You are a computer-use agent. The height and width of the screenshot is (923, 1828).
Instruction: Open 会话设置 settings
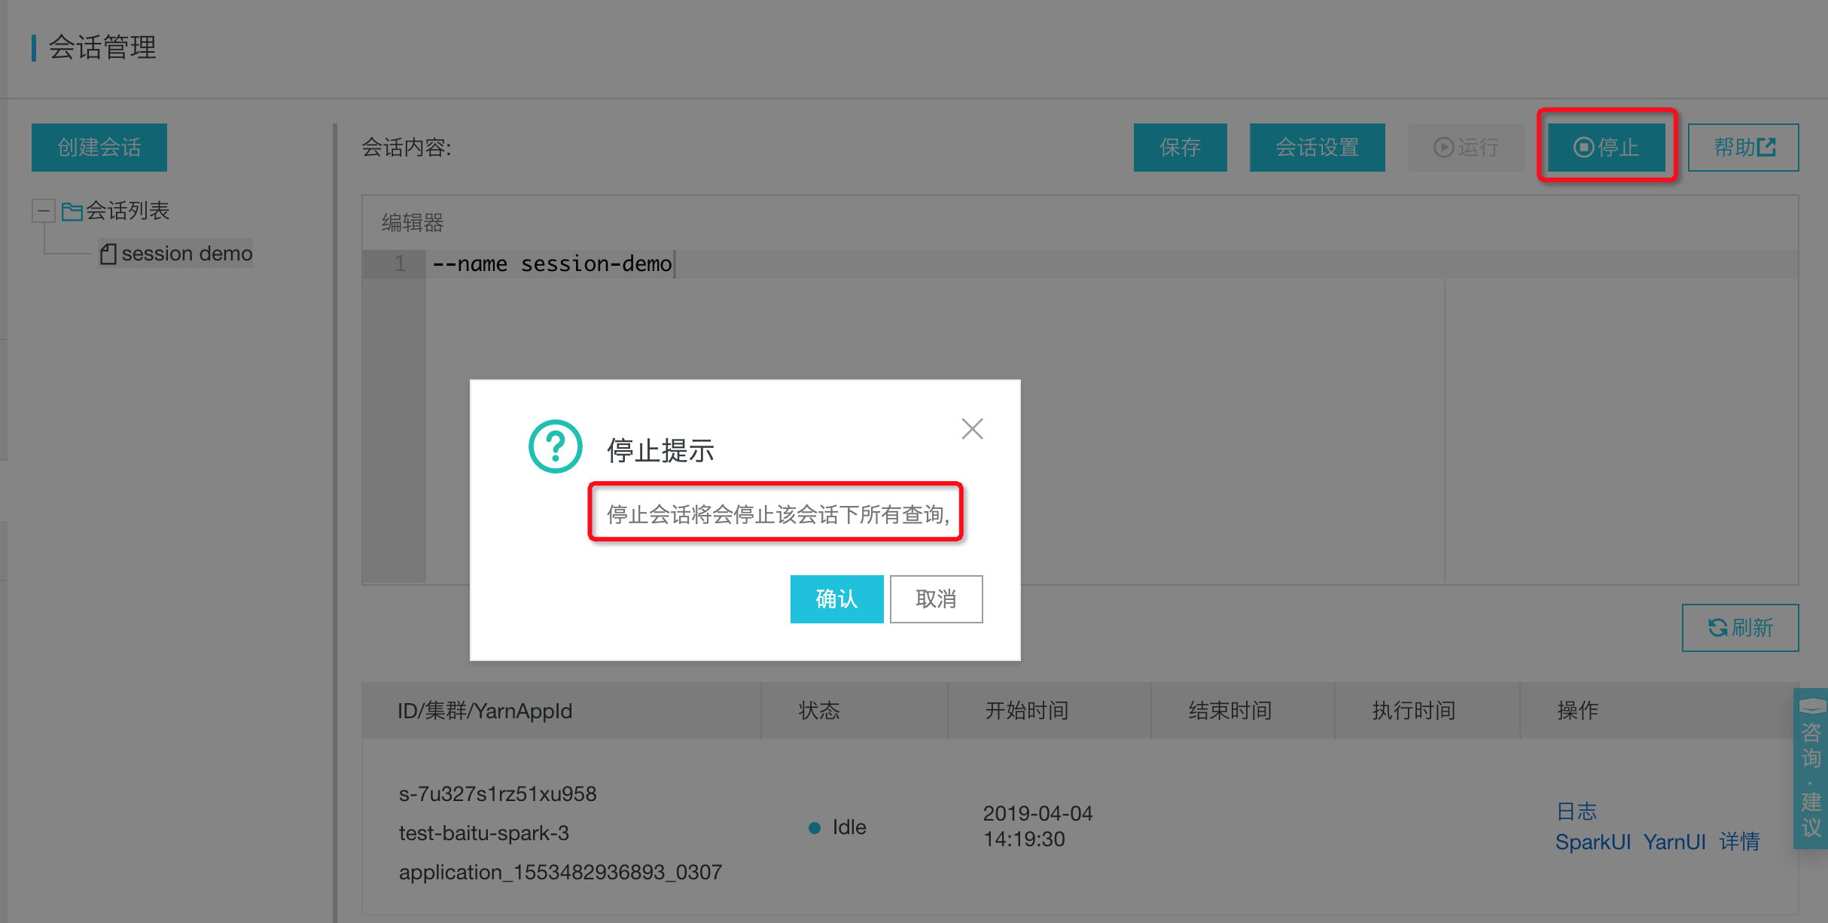click(1317, 148)
